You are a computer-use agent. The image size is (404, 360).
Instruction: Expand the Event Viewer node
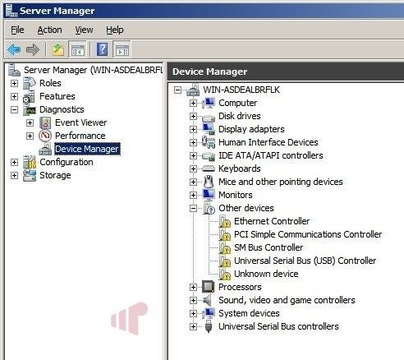tap(30, 122)
